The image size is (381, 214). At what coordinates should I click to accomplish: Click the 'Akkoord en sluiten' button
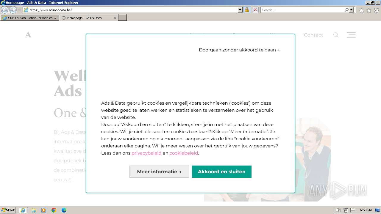pos(222,171)
